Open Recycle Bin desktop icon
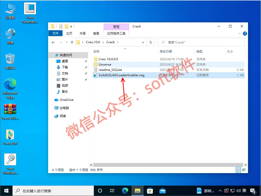Screen dimensions: 261x196 coord(10,62)
